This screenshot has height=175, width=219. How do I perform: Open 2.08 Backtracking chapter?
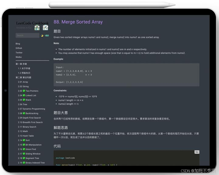pos(28,113)
